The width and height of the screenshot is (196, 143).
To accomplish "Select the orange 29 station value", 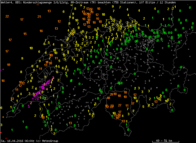I will click(x=112, y=94).
